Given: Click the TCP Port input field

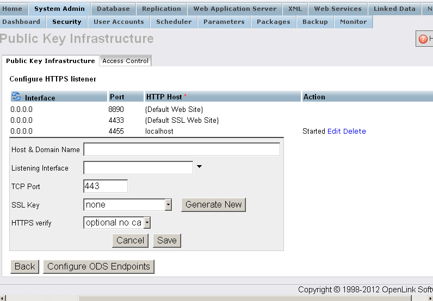Looking at the screenshot, I should (x=106, y=186).
